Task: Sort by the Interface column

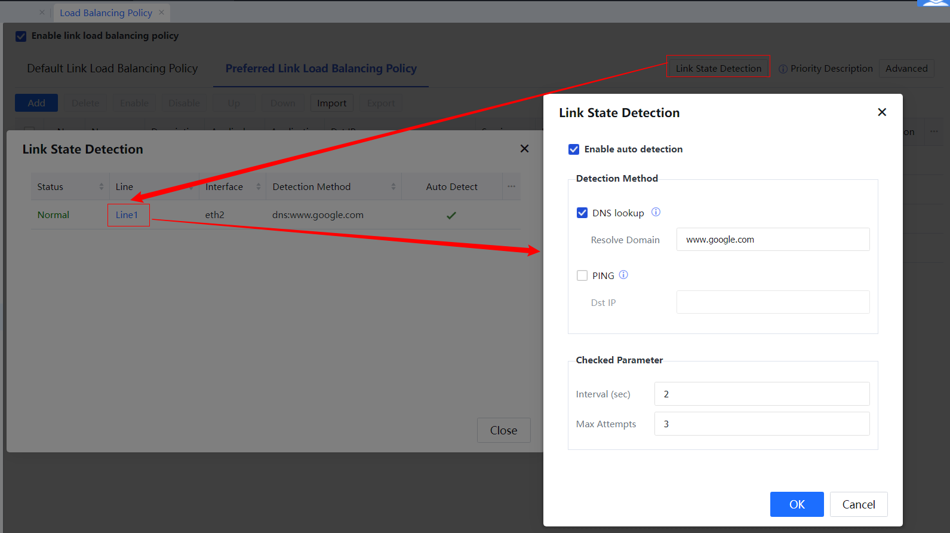Action: [x=258, y=186]
